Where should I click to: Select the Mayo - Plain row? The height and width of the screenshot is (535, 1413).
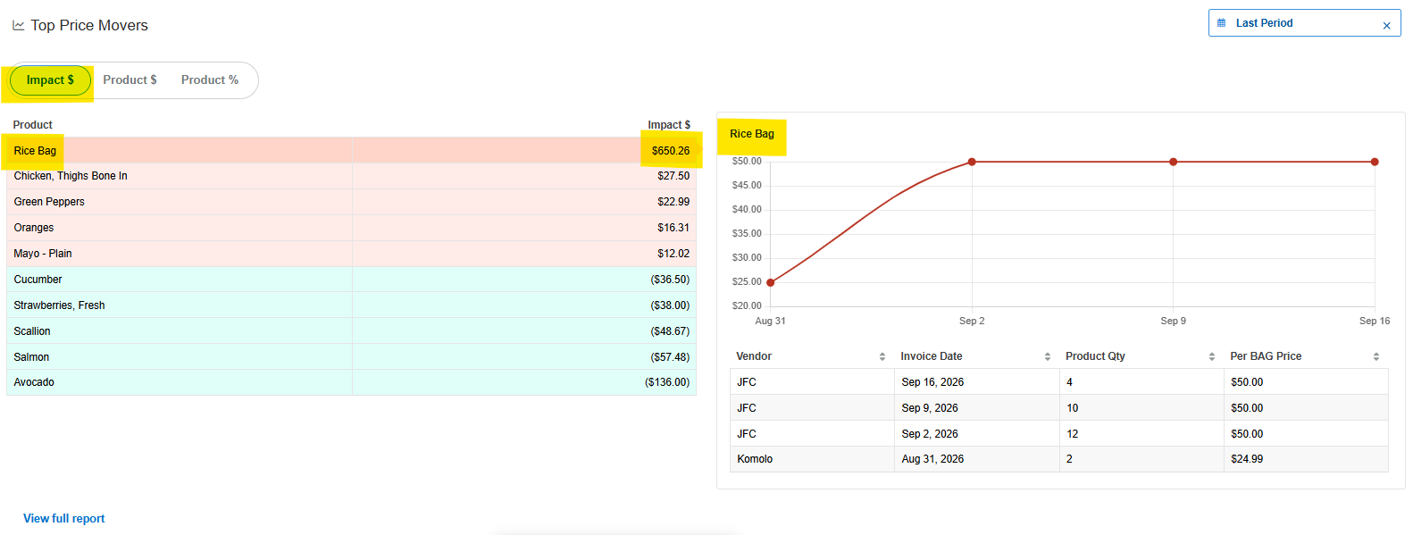[351, 254]
